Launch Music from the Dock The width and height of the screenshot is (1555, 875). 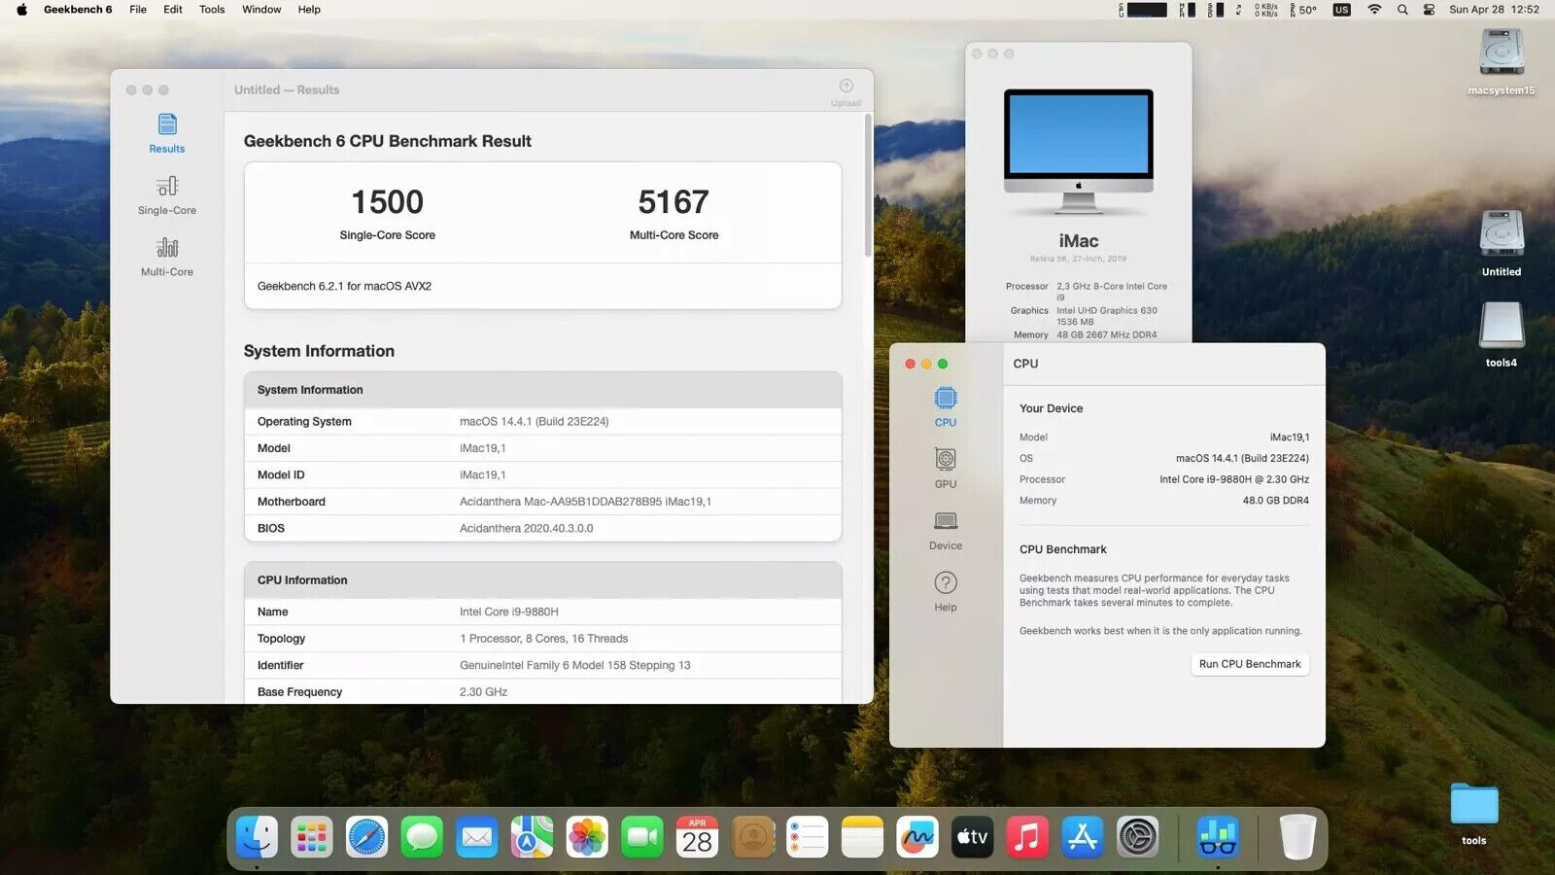click(x=1027, y=836)
